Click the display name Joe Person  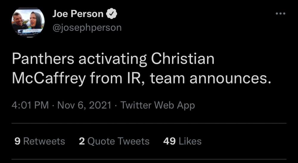(78, 14)
